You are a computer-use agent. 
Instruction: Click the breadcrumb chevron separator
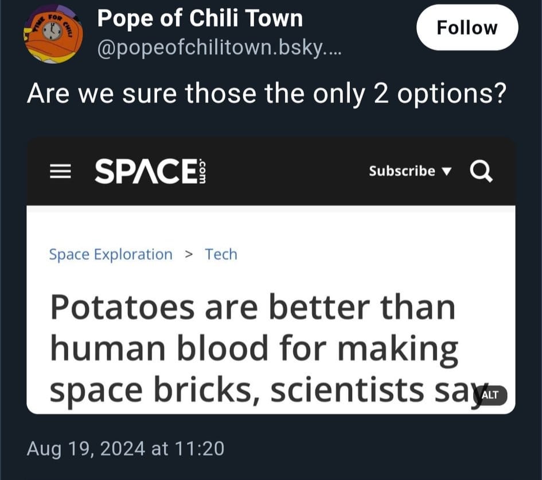[189, 254]
